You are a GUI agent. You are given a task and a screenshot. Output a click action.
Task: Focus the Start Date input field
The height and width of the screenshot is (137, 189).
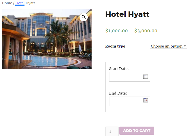[130, 77]
